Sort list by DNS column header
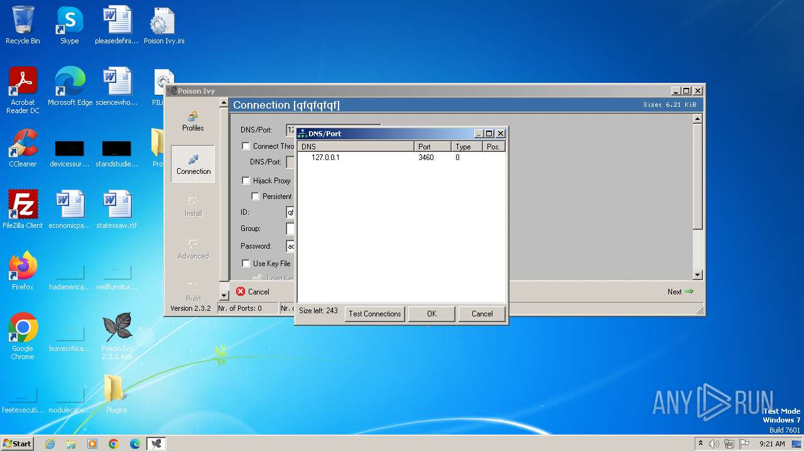Viewport: 804px width, 452px height. pyautogui.click(x=356, y=147)
